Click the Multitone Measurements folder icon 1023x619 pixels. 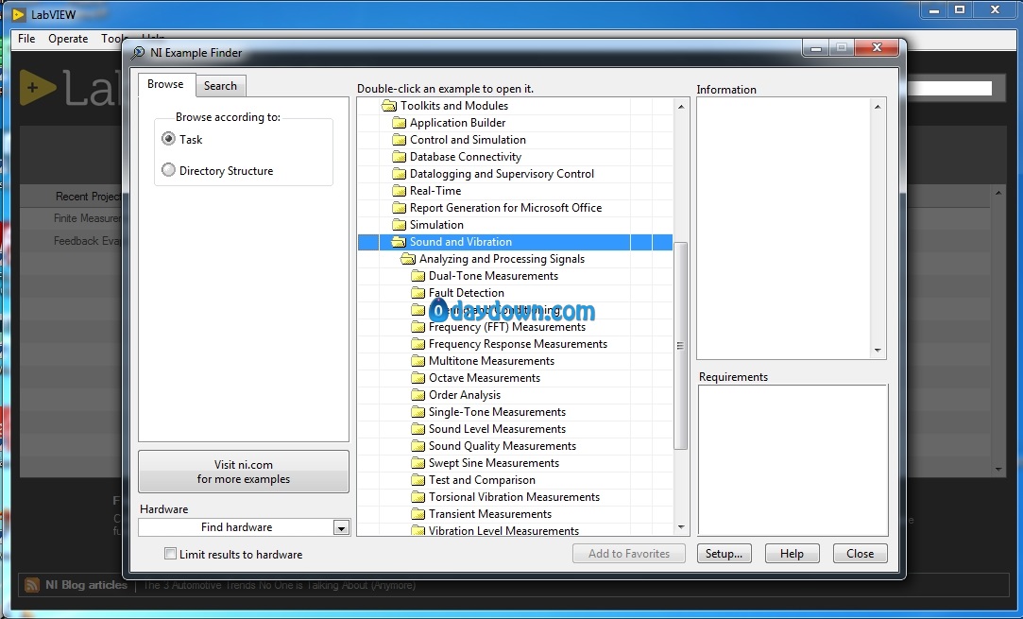[x=418, y=360]
